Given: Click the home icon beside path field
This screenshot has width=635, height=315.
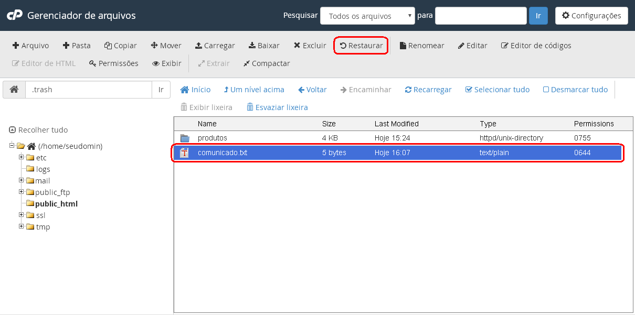Looking at the screenshot, I should coord(14,90).
